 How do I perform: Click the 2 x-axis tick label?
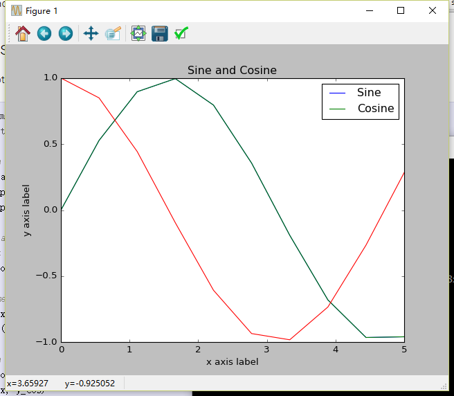(x=198, y=350)
